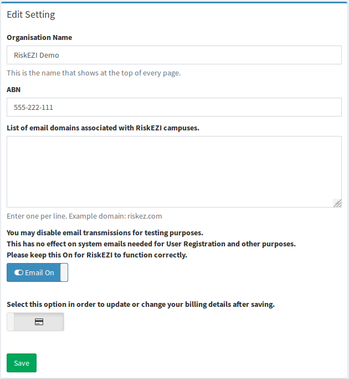Click the switch icon beside Email On text

[19, 272]
